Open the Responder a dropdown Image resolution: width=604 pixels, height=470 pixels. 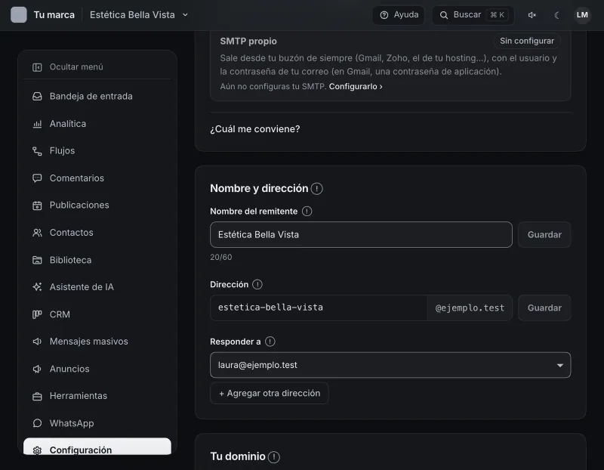point(390,365)
